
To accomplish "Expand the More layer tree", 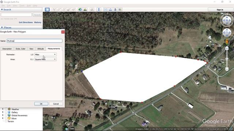I will pos(3,118).
